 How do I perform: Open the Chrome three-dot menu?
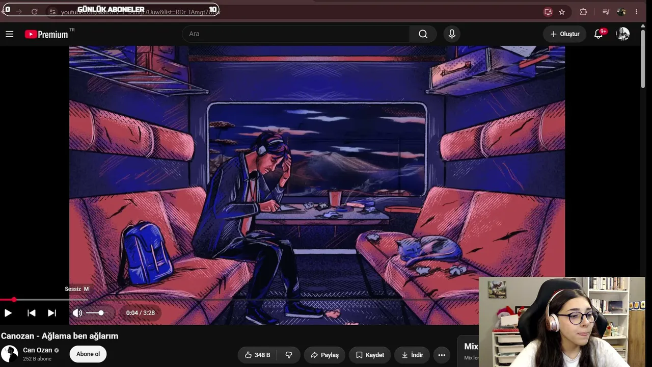636,12
